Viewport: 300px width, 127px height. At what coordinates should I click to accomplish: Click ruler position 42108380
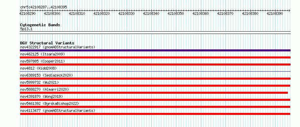(x=250, y=13)
